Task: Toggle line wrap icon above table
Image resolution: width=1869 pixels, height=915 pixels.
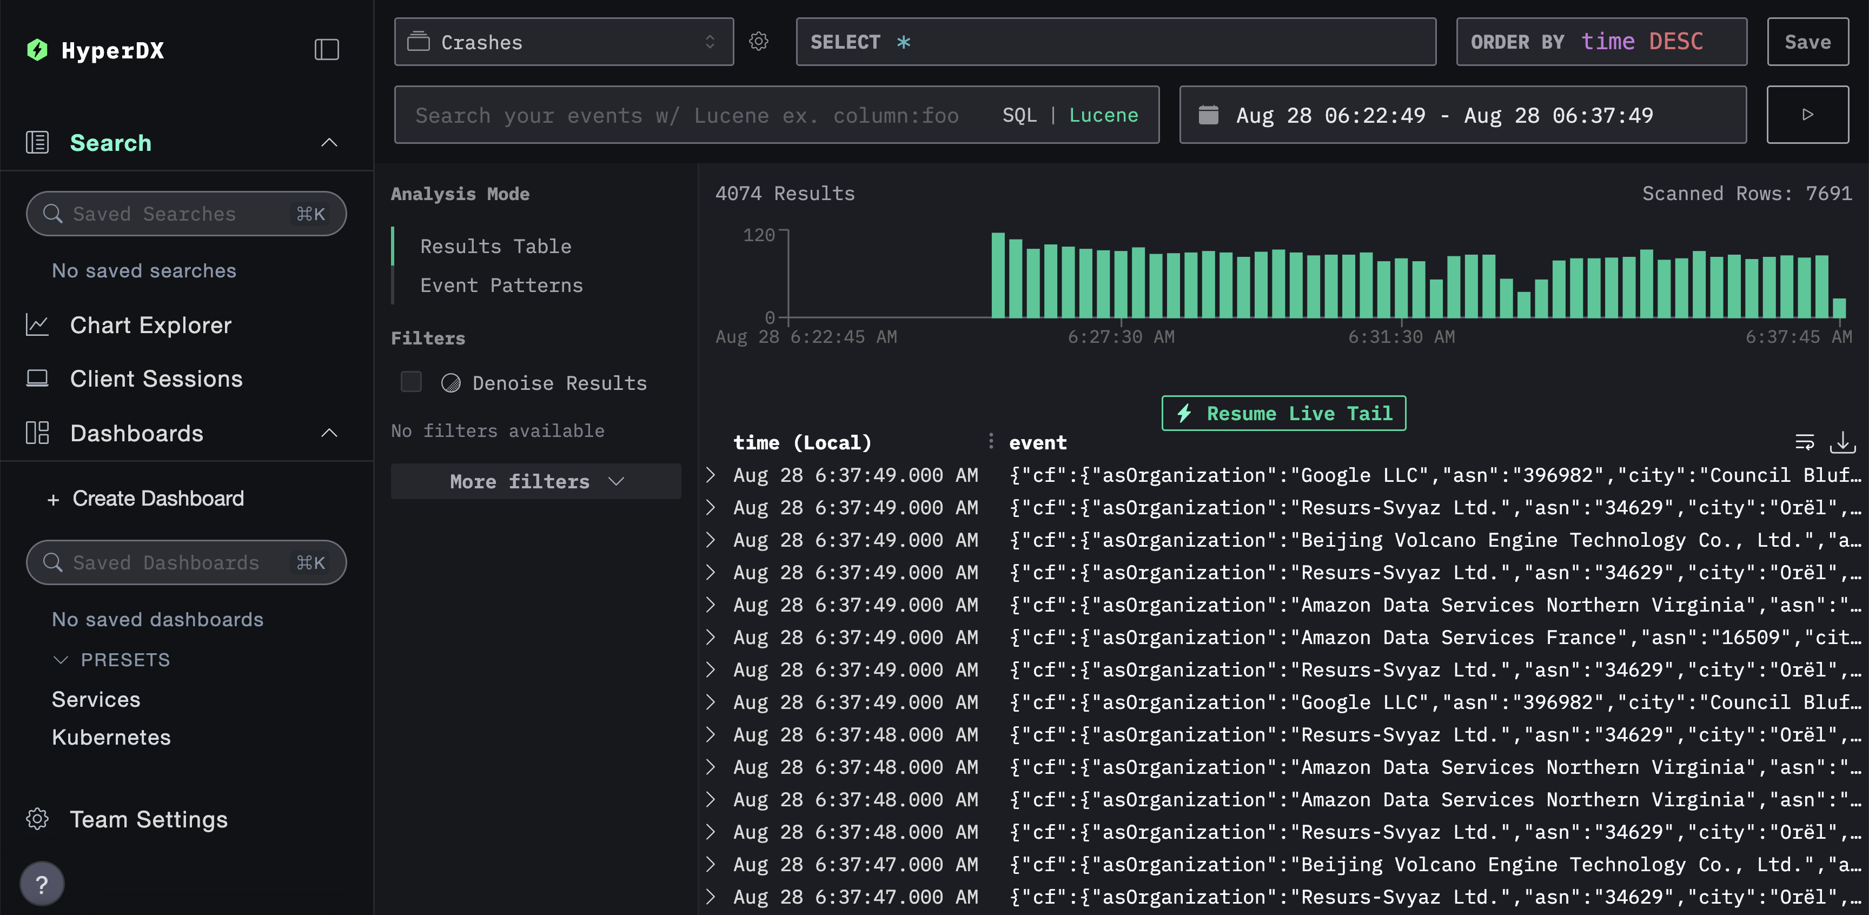Action: coord(1805,442)
